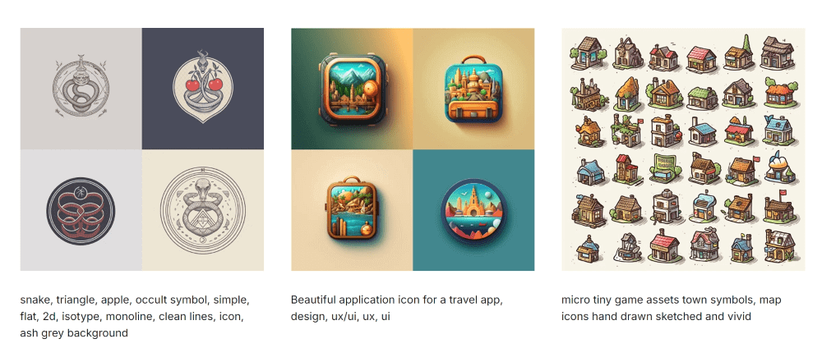Open the orange backpack lake travel icon
The width and height of the screenshot is (822, 348).
[352, 210]
